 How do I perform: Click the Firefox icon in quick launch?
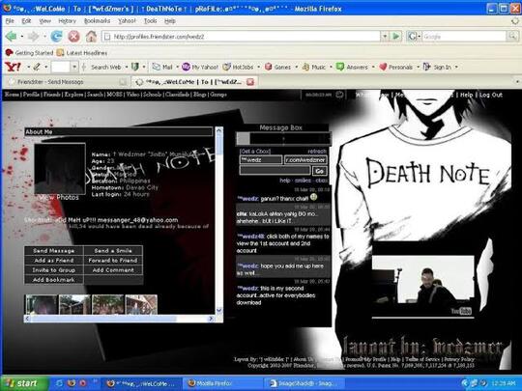(72, 383)
